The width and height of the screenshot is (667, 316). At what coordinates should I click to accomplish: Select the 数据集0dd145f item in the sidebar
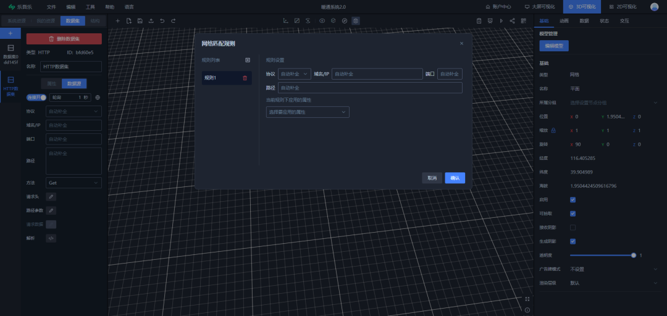point(10,54)
